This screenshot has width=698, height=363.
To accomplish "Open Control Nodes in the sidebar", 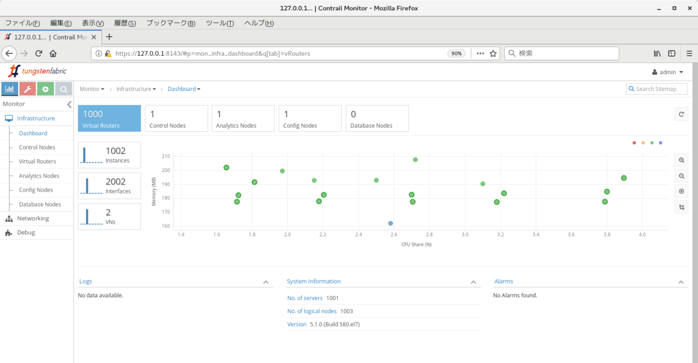I will click(x=37, y=148).
